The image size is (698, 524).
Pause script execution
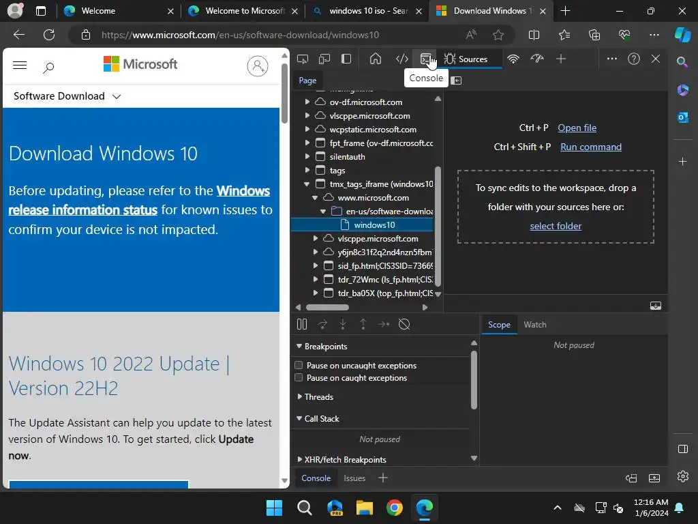(x=302, y=324)
